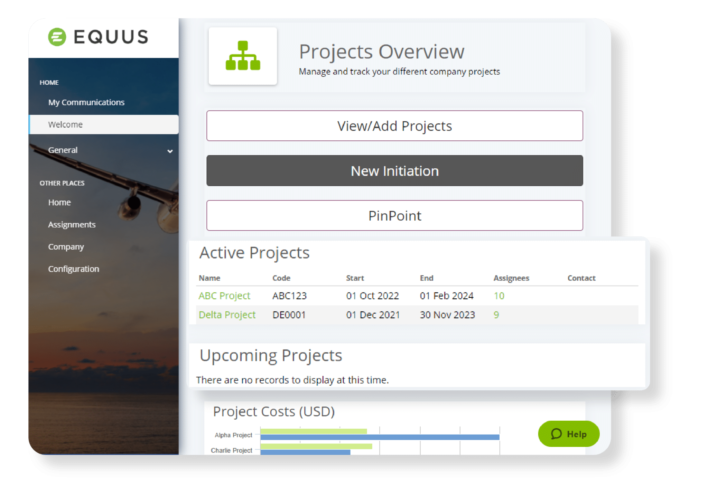Collapse the General menu in sidebar
This screenshot has width=708, height=485.
[x=169, y=151]
